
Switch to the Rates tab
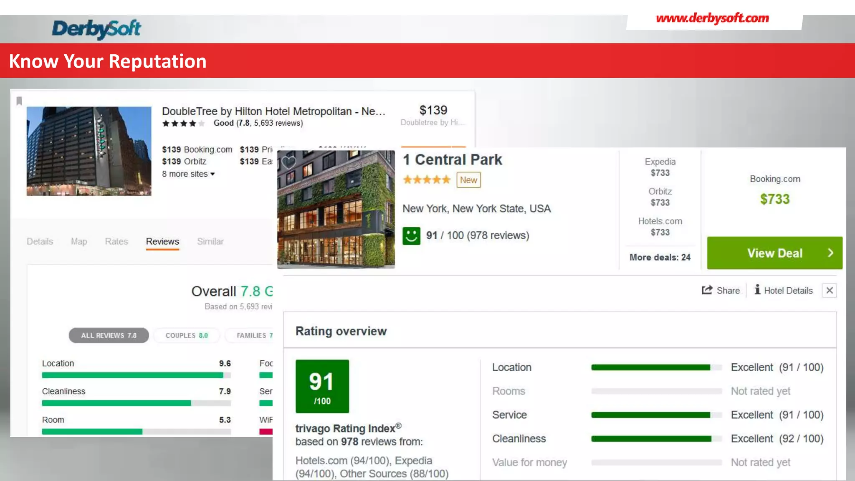tap(116, 241)
